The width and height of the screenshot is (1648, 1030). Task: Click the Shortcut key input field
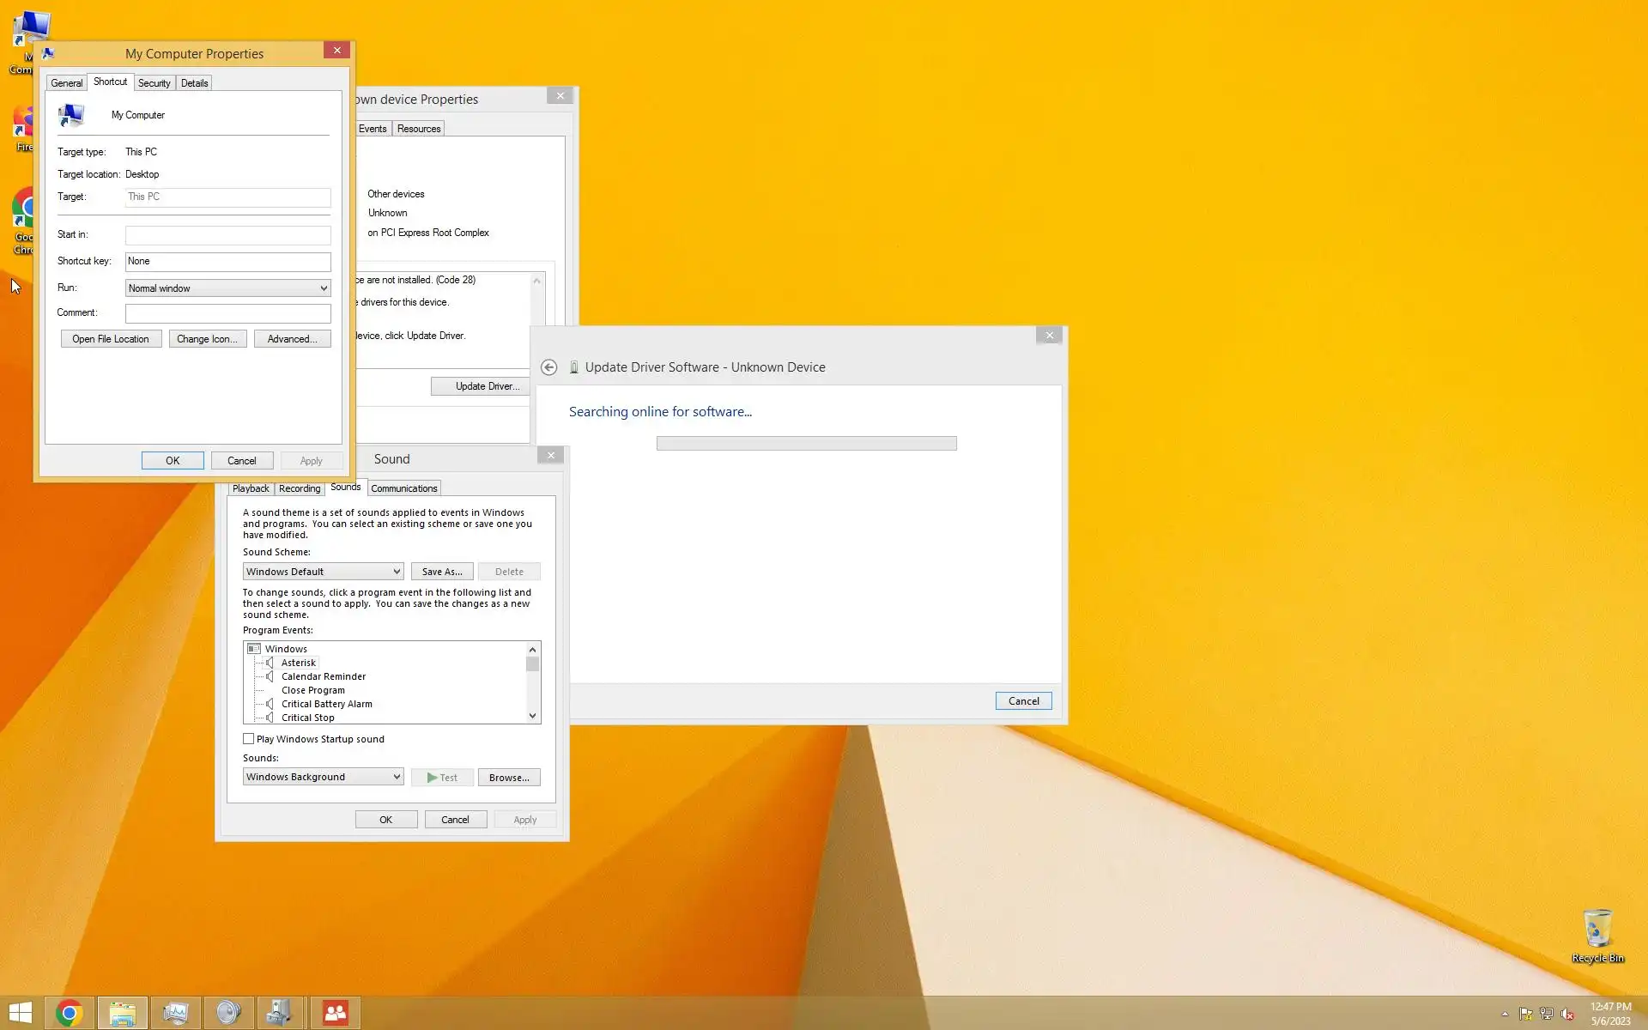(227, 261)
